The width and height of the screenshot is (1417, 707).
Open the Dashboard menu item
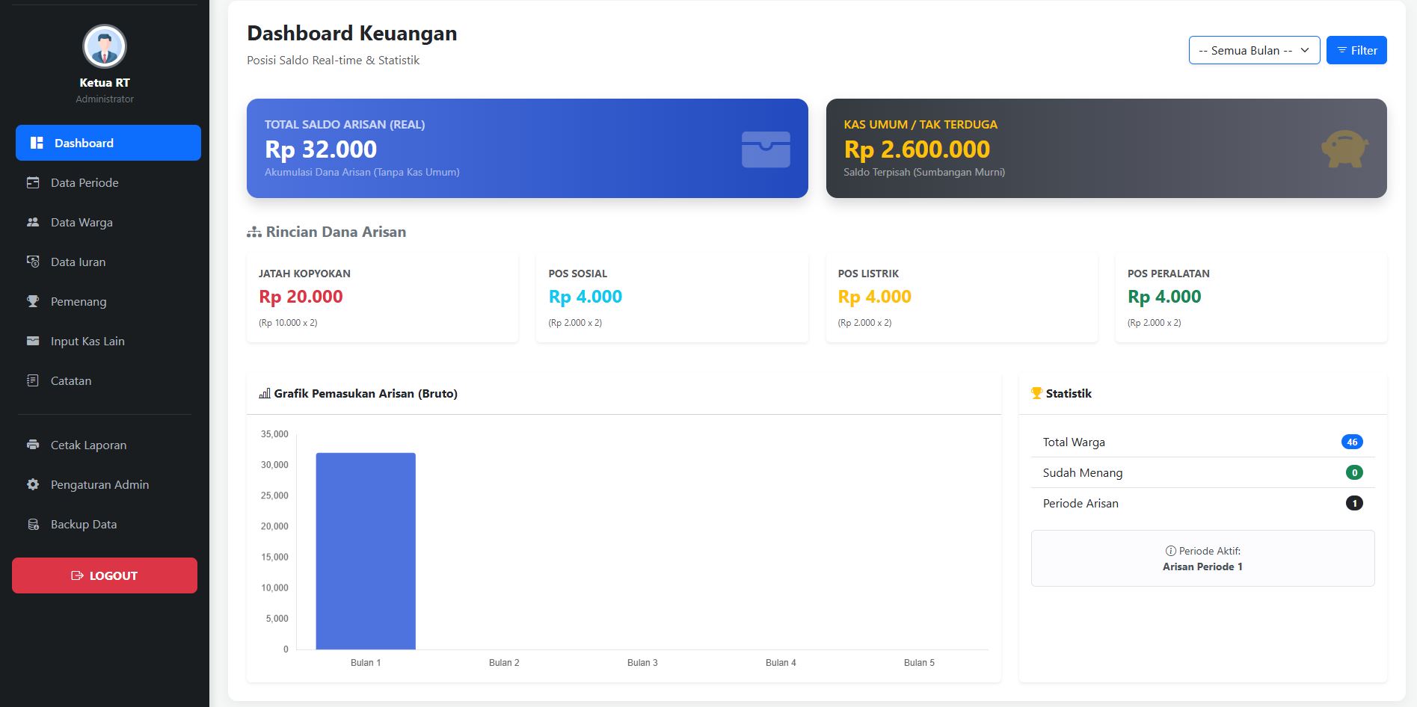click(108, 143)
